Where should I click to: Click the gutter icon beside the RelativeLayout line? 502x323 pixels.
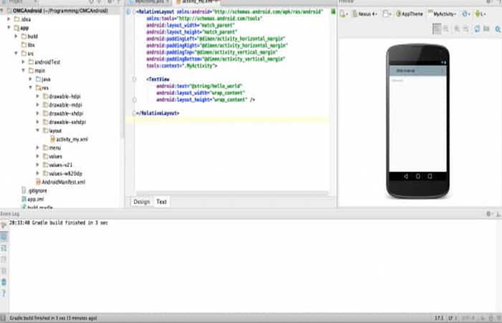point(128,11)
